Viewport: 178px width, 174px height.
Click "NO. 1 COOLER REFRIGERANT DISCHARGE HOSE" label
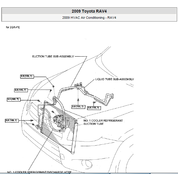tap(39, 172)
